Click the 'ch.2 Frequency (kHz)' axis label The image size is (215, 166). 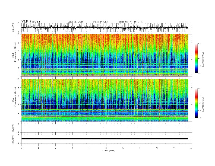(14, 97)
